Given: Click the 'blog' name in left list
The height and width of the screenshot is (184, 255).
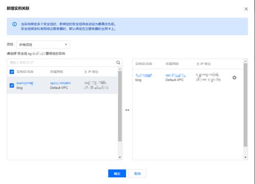Looking at the screenshot, I should tap(19, 88).
